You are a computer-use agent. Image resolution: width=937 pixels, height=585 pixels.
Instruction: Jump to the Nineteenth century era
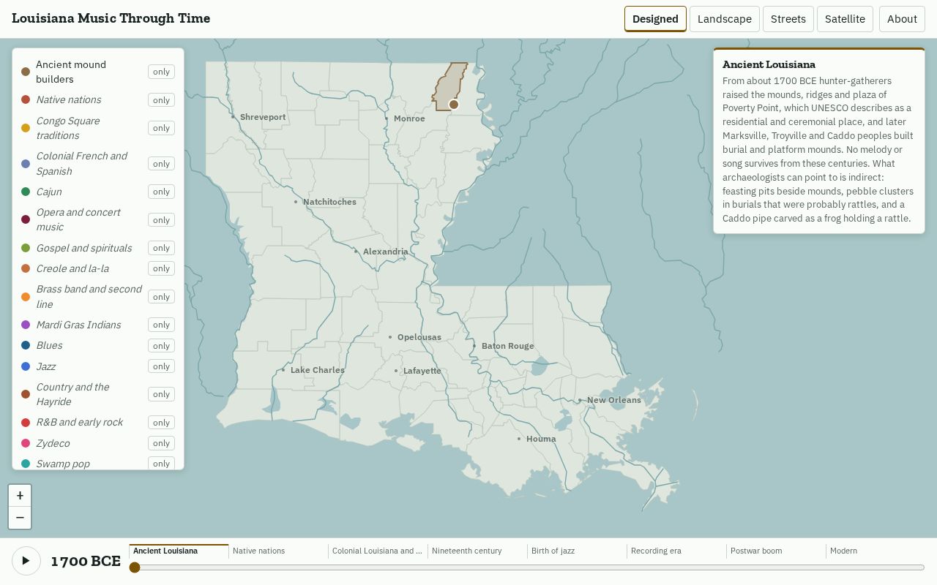(477, 551)
